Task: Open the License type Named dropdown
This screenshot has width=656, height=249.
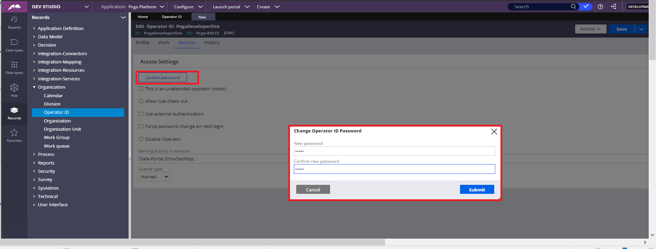Action: pyautogui.click(x=154, y=177)
